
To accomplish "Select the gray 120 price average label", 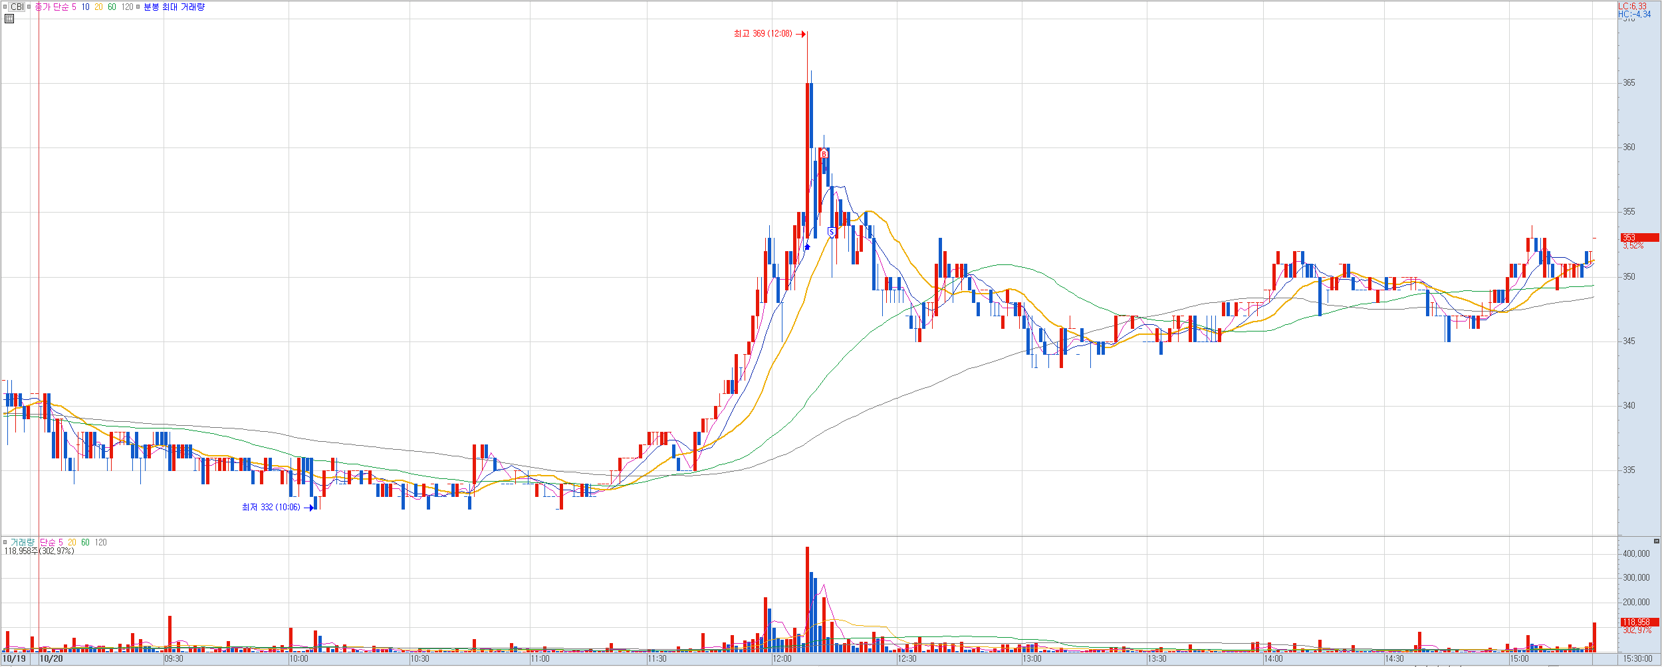I will tap(127, 7).
